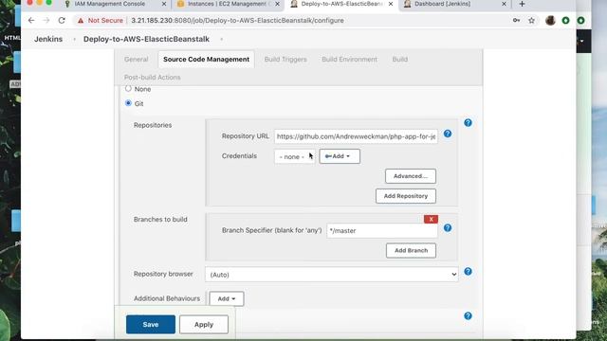Open help icon for Repository browser
607x341 pixels.
[x=468, y=272]
